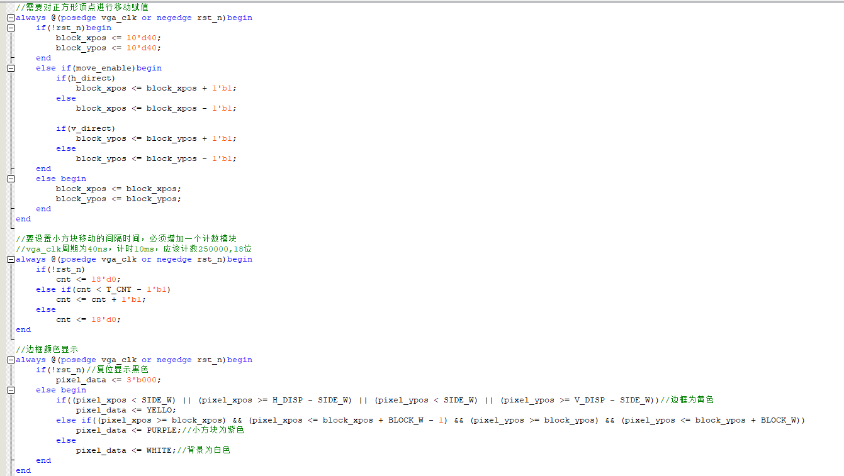Click the comment about vga_clk周期为40ns
Screen dimensions: 844x476
coord(133,249)
